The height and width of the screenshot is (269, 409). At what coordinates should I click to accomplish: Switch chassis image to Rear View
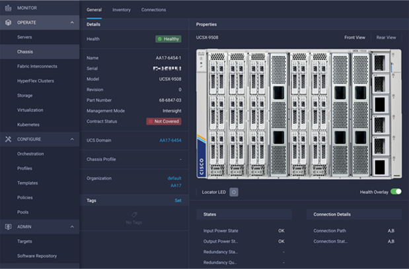(386, 38)
